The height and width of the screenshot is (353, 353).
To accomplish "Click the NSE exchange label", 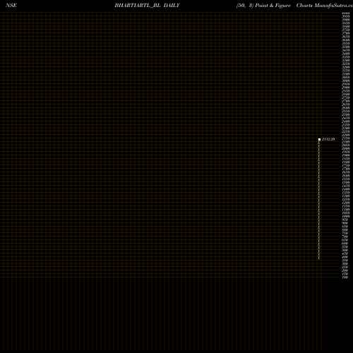I will [11, 6].
